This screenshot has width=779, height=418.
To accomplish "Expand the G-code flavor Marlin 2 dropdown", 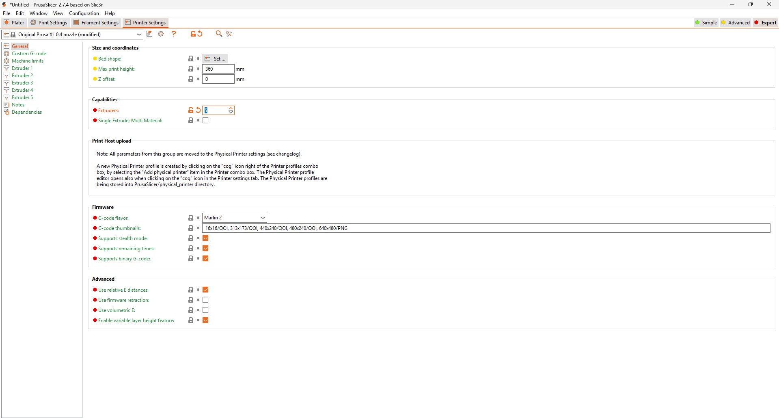I will click(x=263, y=218).
